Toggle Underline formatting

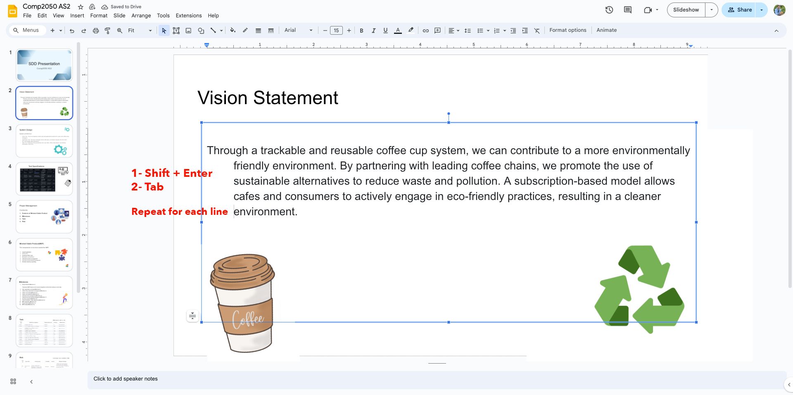tap(385, 31)
